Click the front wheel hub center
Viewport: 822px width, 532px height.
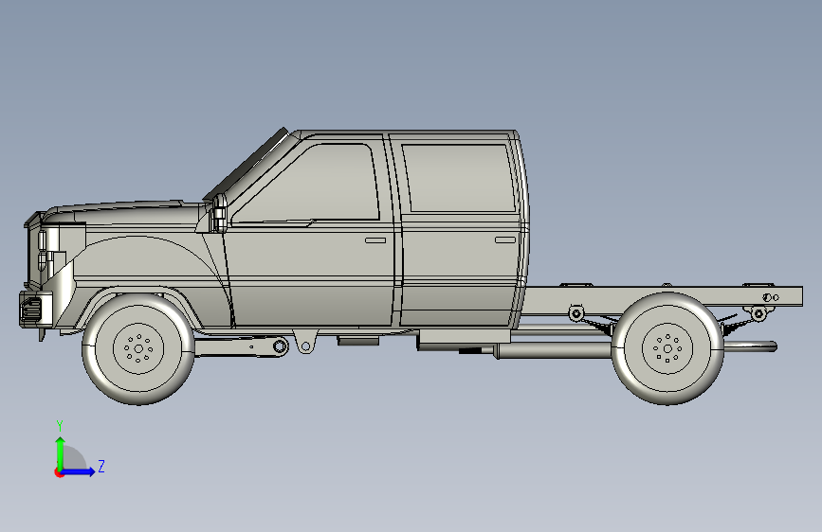(138, 348)
